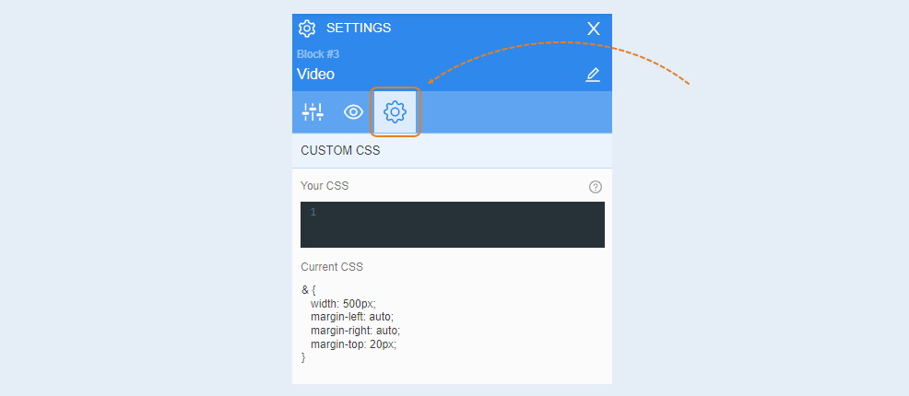Click the Current CSS label
The height and width of the screenshot is (396, 909).
(332, 267)
